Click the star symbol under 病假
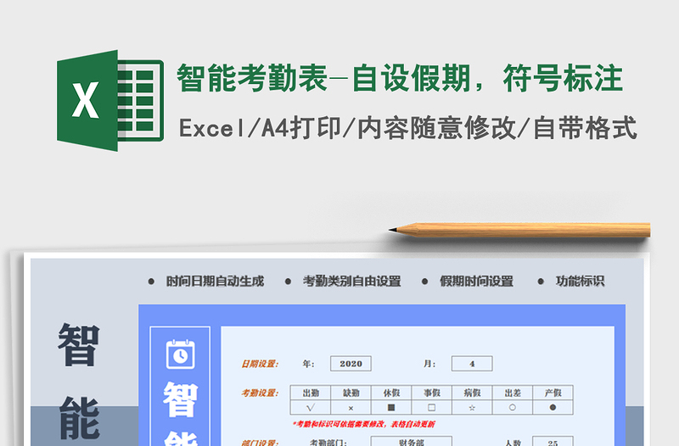Image resolution: width=679 pixels, height=446 pixels. [472, 408]
